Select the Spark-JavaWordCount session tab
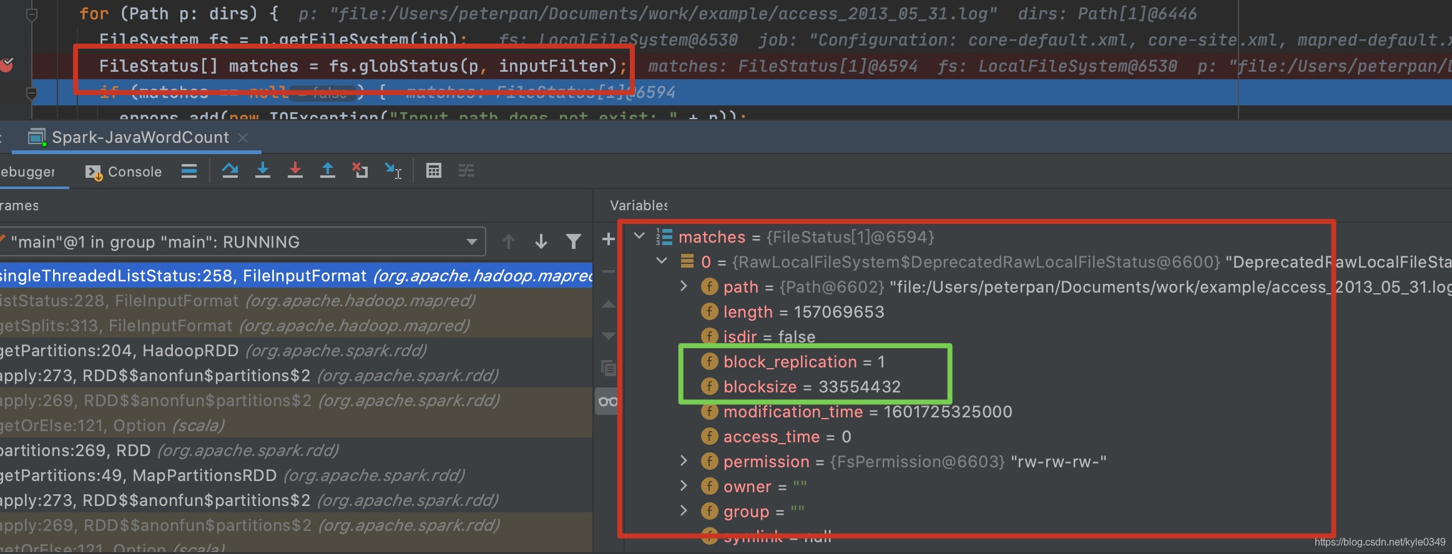The image size is (1452, 554). (136, 137)
